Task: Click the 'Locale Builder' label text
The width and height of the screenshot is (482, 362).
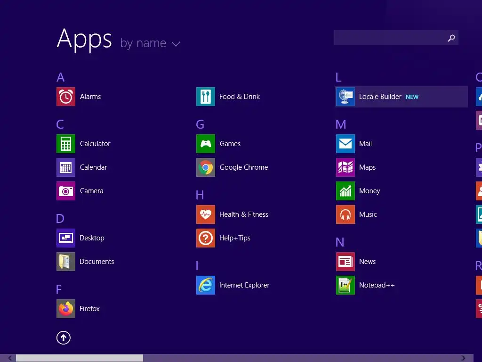Action: pos(380,97)
